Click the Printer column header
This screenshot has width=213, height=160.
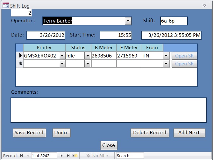(x=45, y=48)
